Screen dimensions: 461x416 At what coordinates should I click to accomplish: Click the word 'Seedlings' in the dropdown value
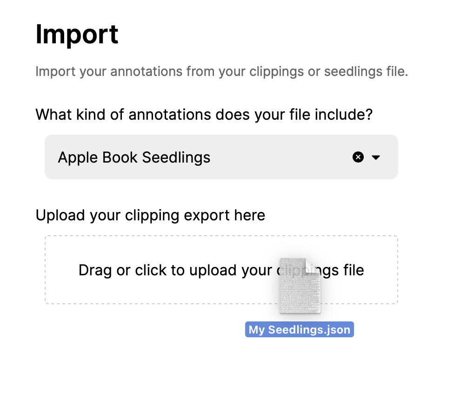point(176,157)
